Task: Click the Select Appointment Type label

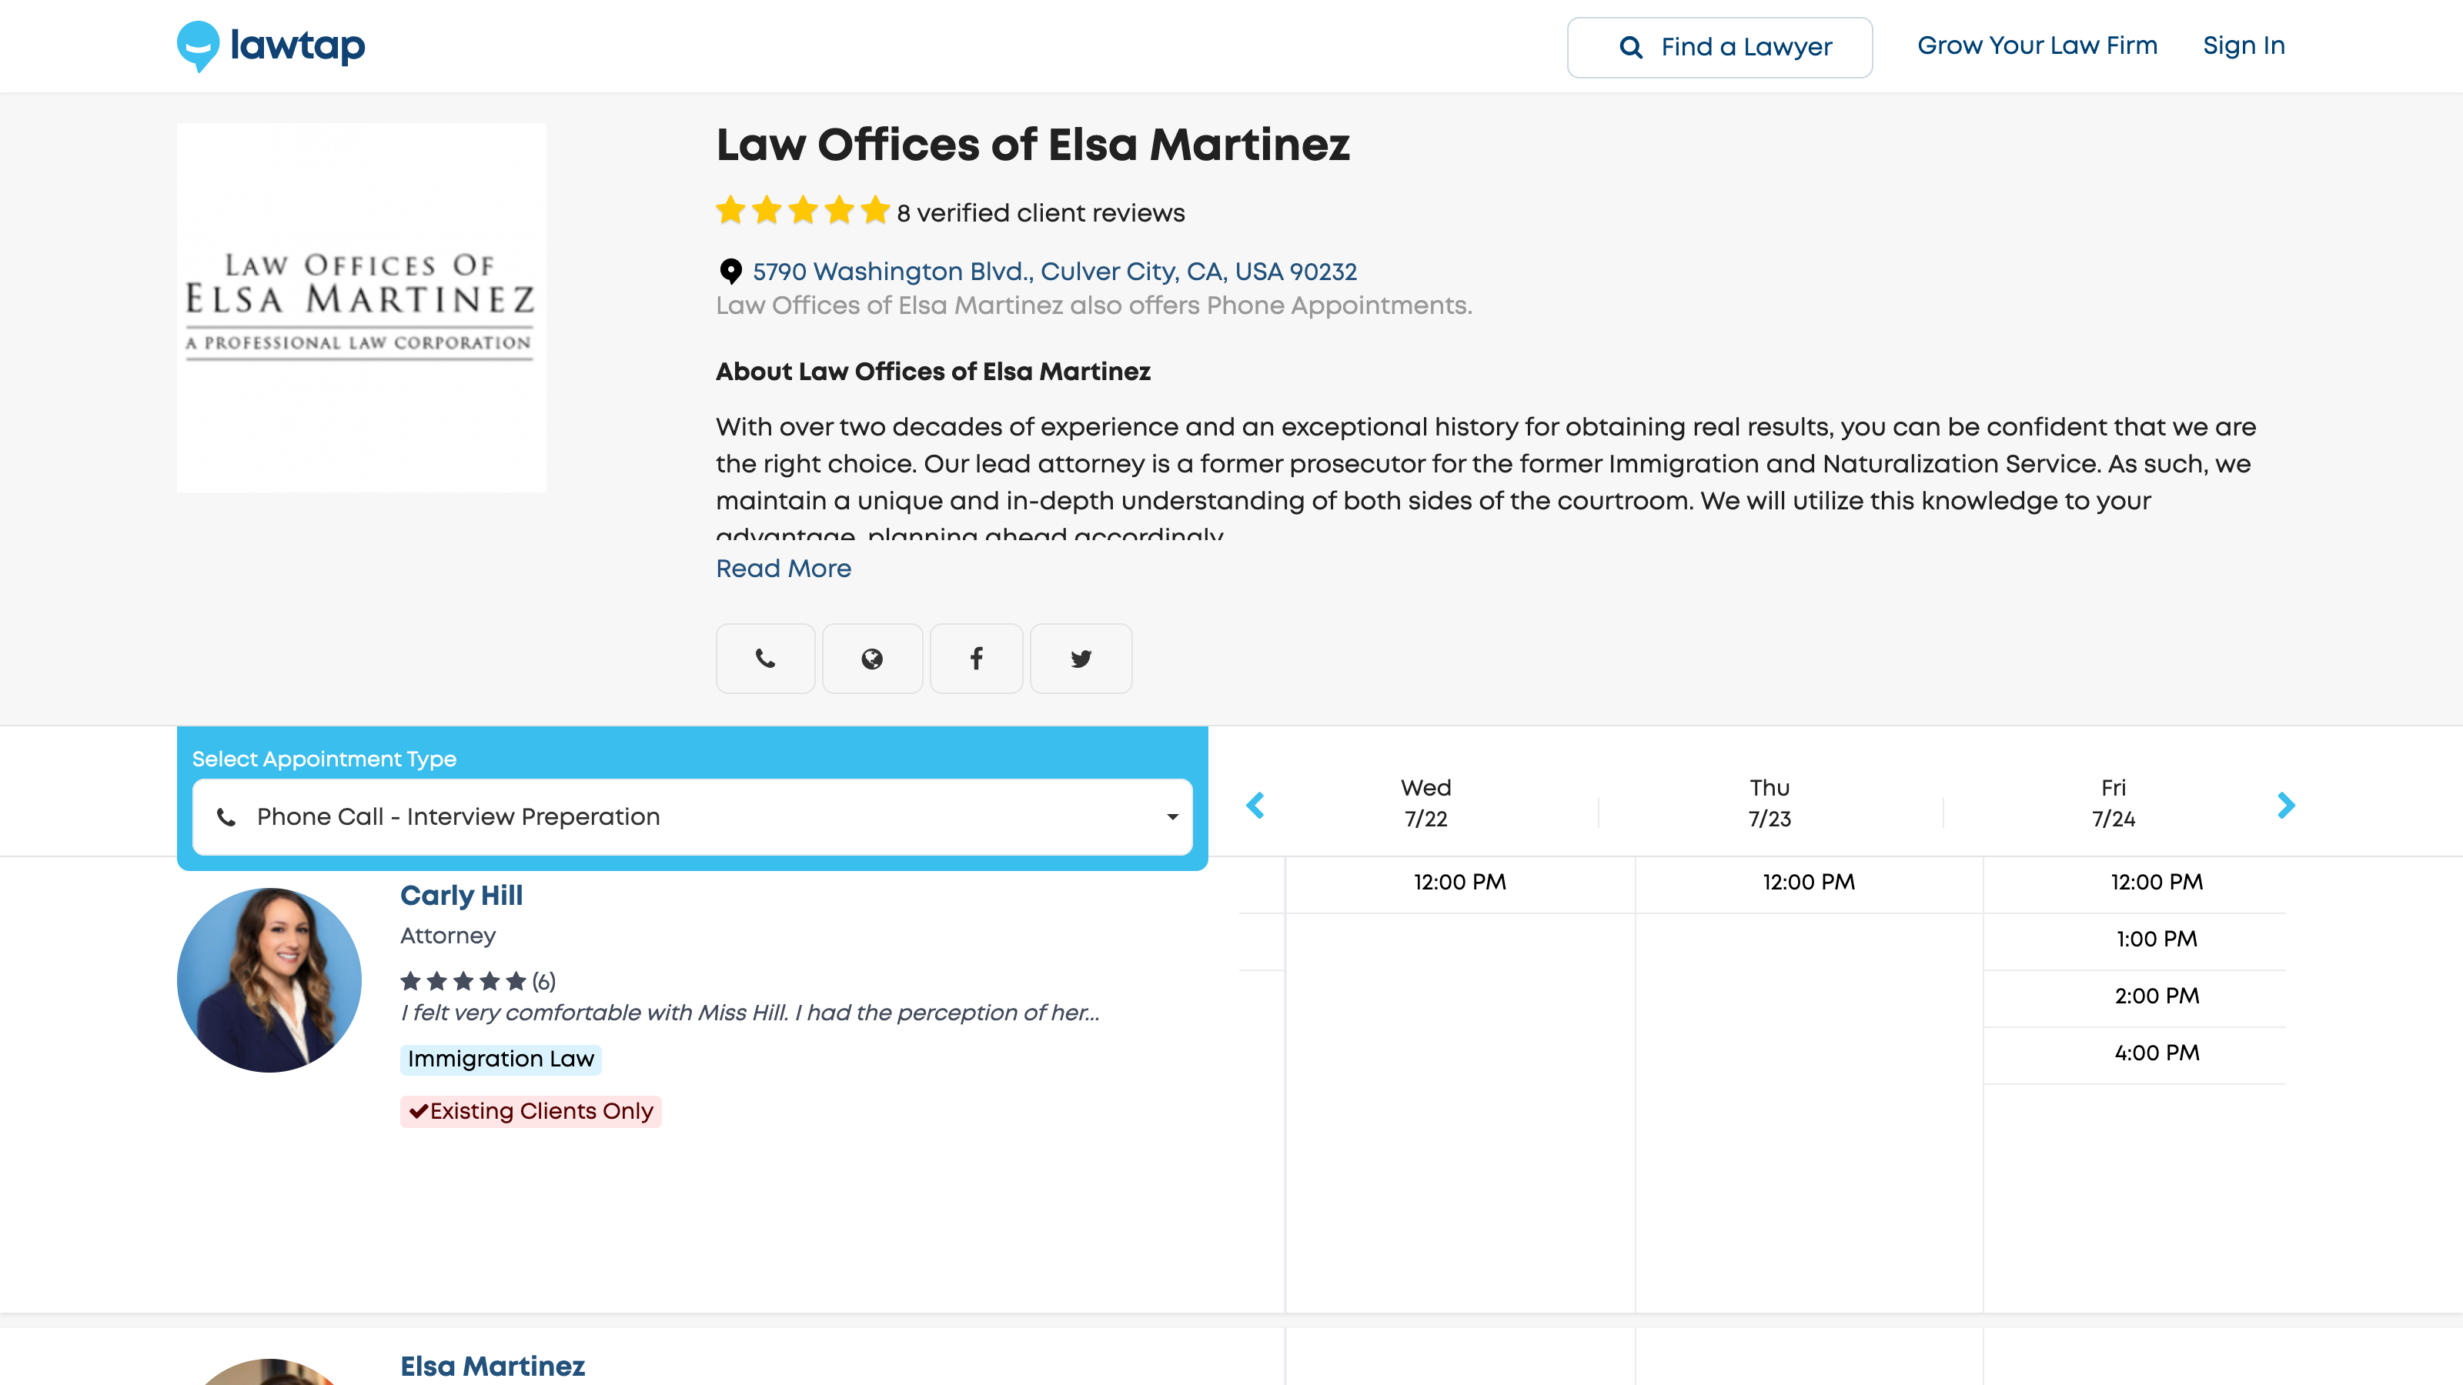Action: (x=324, y=759)
